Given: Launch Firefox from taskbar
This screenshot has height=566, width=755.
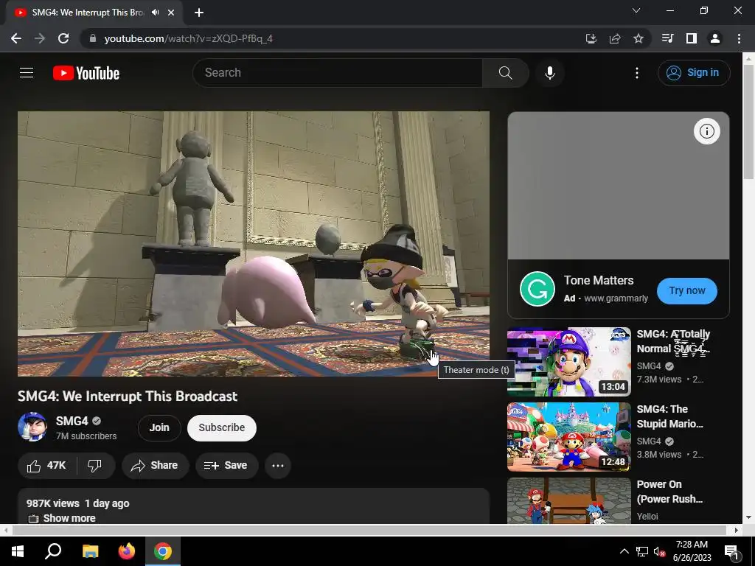Looking at the screenshot, I should [127, 551].
